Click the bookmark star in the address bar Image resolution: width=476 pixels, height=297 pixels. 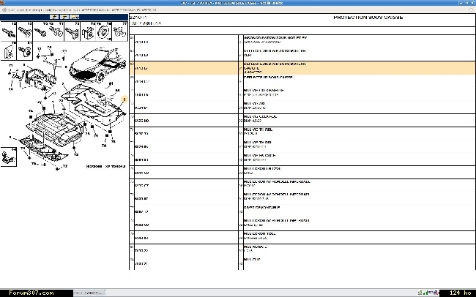[x=471, y=10]
